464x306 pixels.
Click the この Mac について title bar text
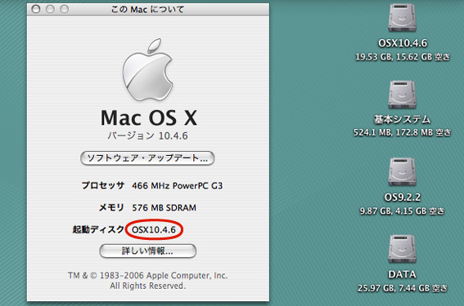147,10
